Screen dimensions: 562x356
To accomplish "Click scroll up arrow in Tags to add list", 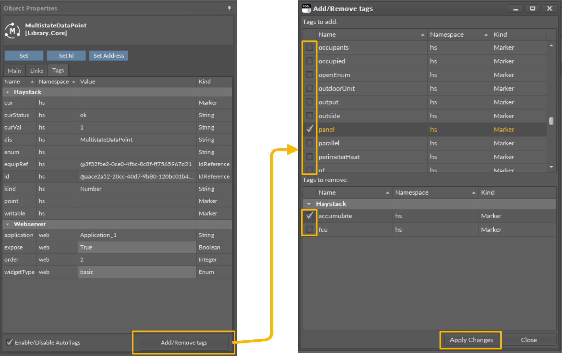I will coord(551,46).
